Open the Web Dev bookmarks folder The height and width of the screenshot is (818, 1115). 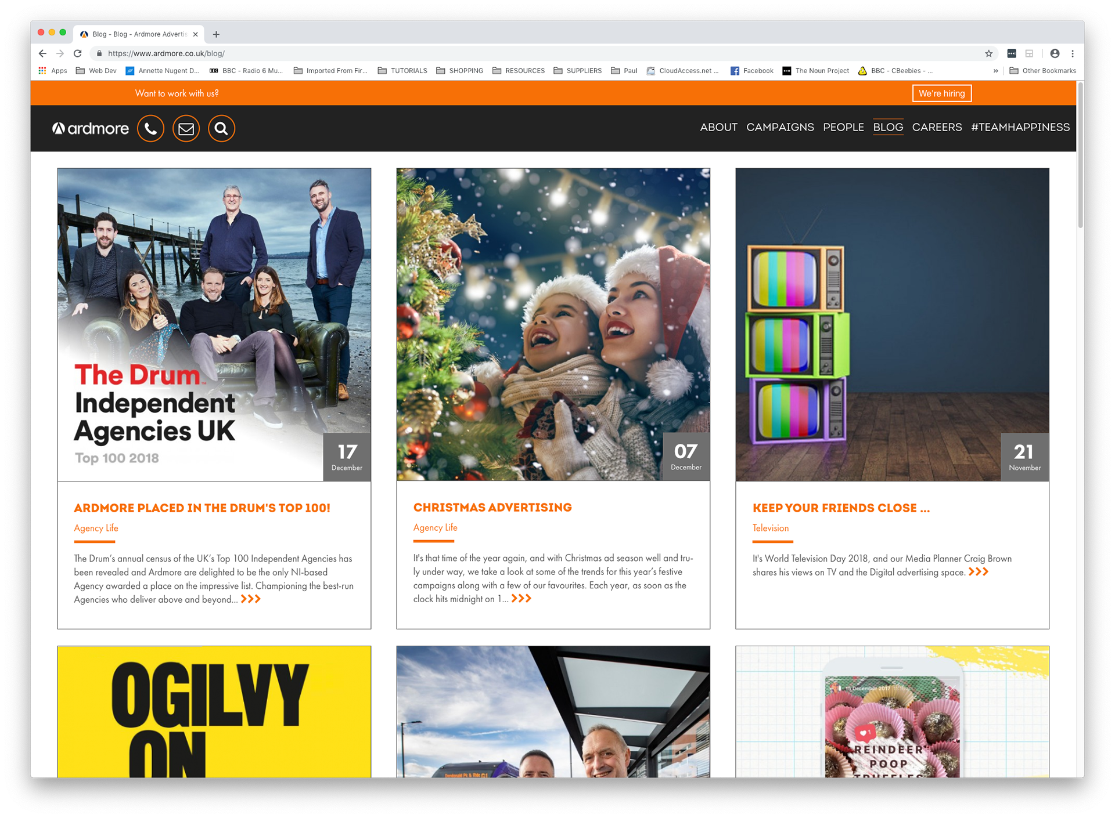96,71
